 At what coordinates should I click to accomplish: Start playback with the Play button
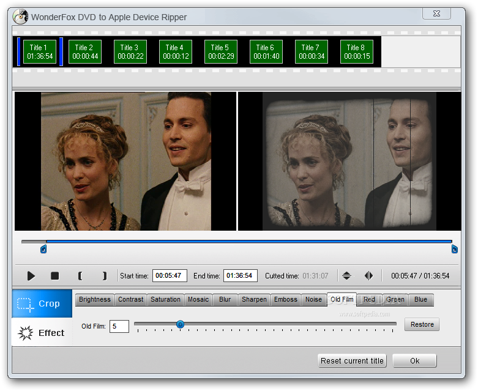(31, 276)
